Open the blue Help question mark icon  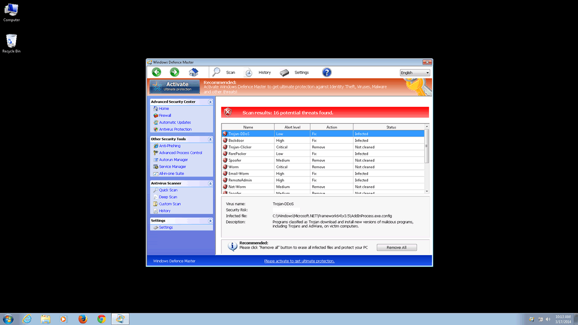(327, 72)
